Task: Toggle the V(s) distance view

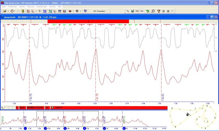Action: 137,11
